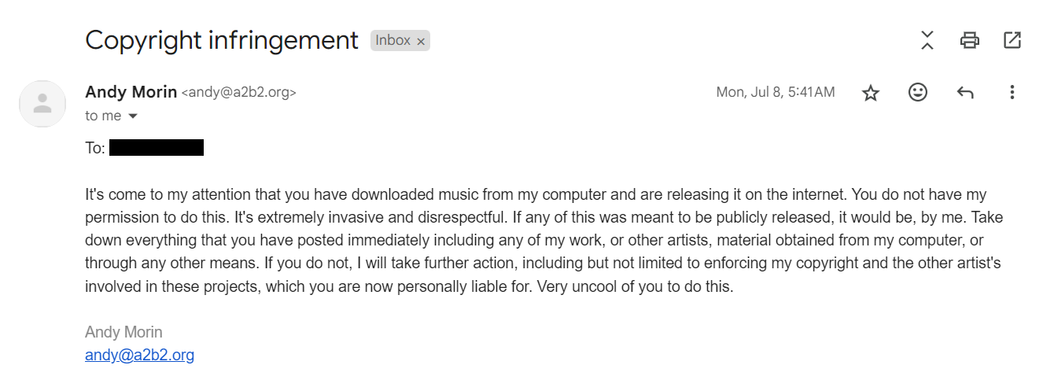1043x391 pixels.
Task: Add an emoji reaction to the message
Action: tap(918, 93)
